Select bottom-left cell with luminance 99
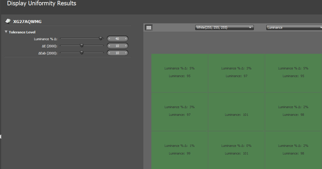Screen dimensions: 322x169 click(180, 149)
